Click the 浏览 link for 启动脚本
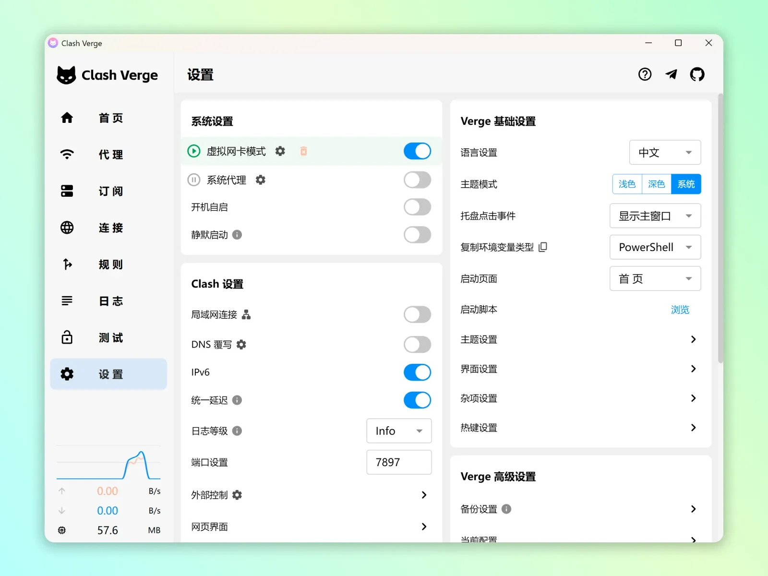The height and width of the screenshot is (576, 768). pyautogui.click(x=680, y=310)
